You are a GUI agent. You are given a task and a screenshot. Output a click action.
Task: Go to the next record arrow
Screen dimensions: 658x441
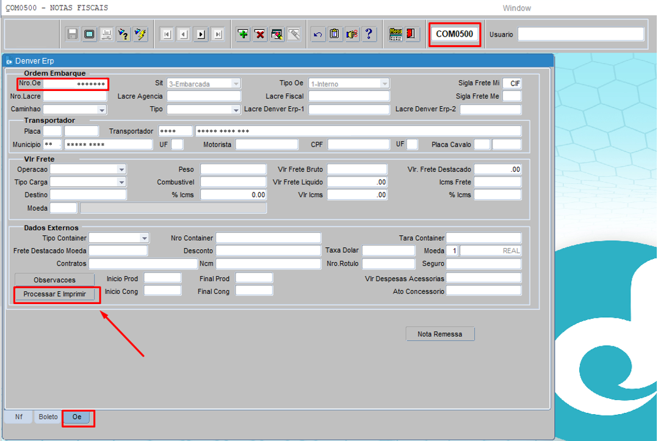[201, 34]
